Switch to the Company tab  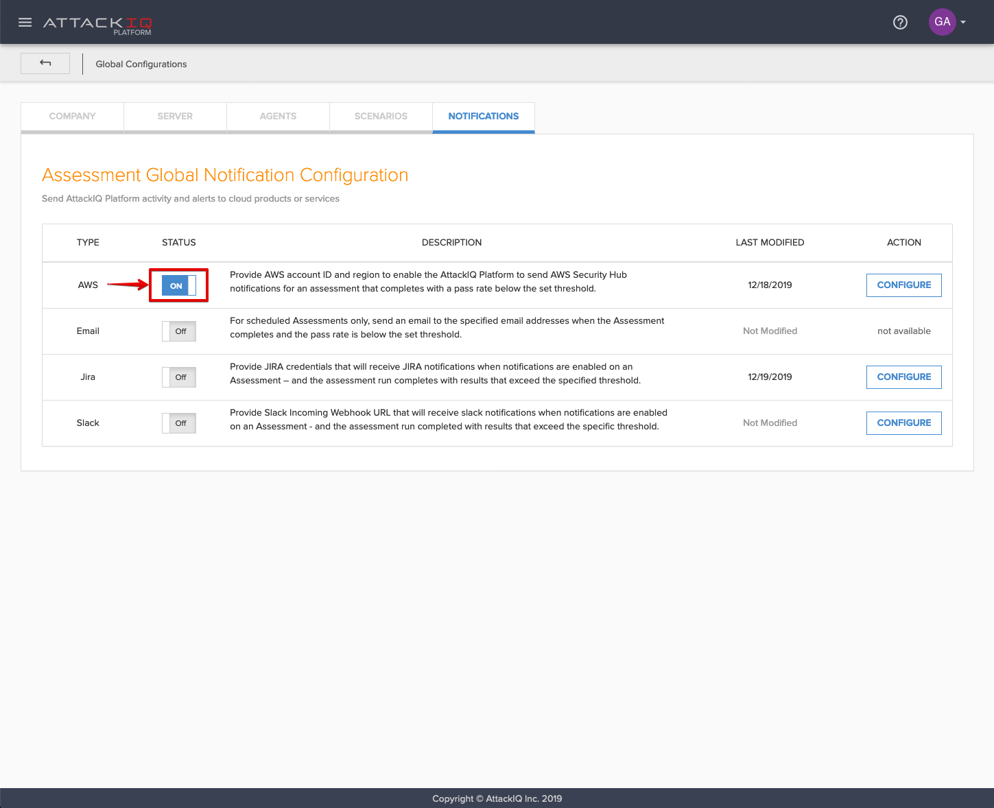click(x=72, y=117)
